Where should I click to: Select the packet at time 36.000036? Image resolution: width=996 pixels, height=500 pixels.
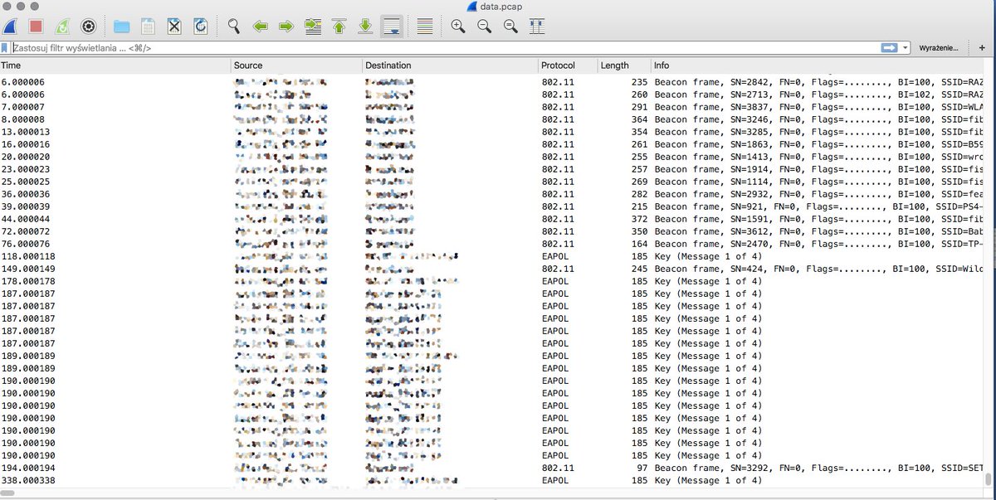point(493,194)
